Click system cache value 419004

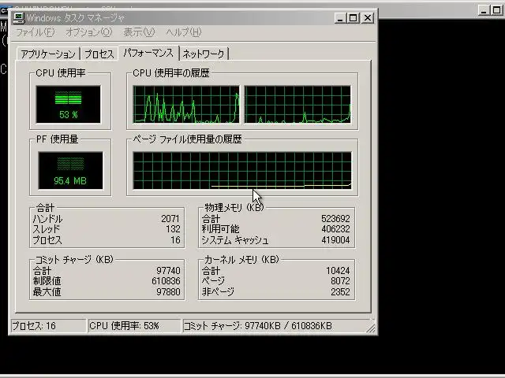[335, 240]
